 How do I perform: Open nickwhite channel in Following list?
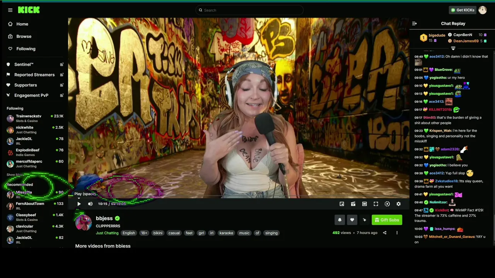pos(35,130)
